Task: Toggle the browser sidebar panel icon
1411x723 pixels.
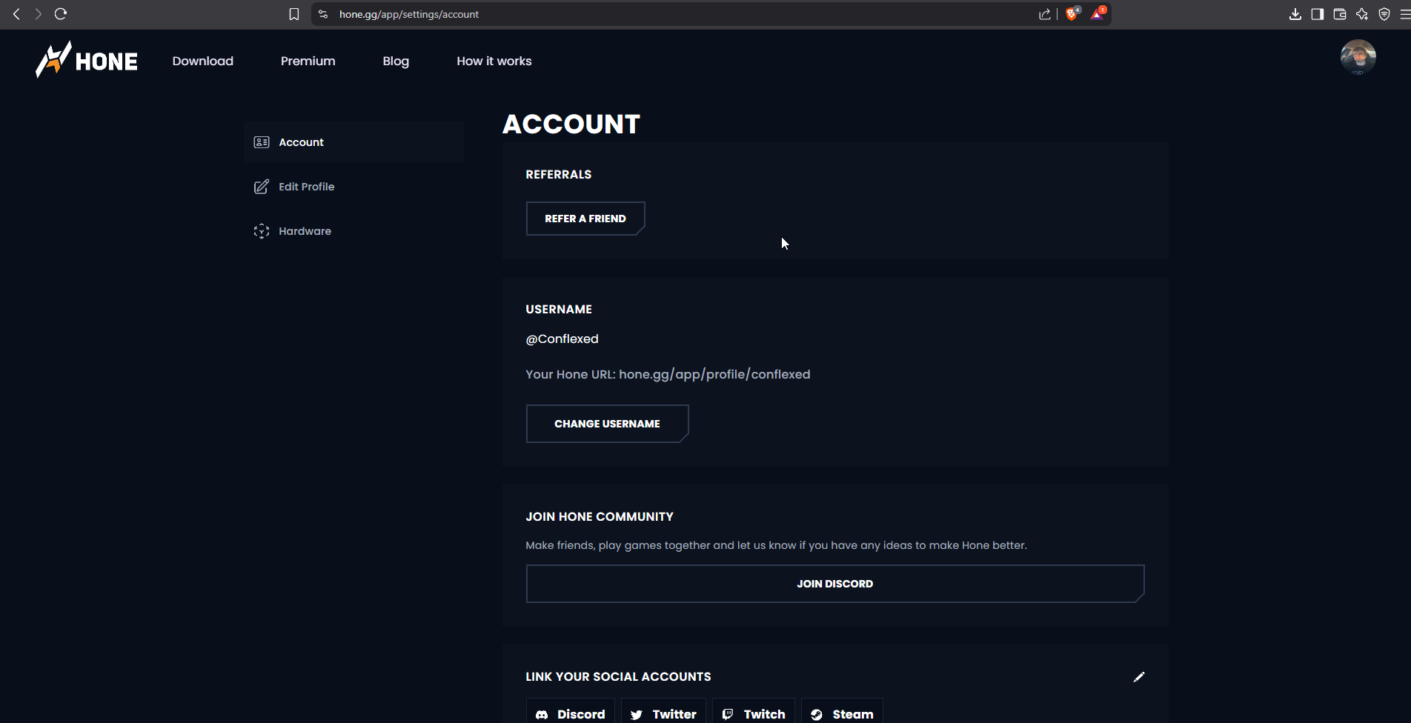Action: (x=1318, y=14)
